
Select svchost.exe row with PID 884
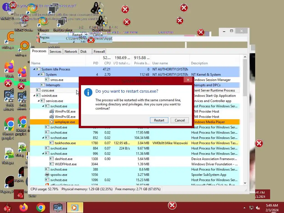pyautogui.click(x=135, y=148)
